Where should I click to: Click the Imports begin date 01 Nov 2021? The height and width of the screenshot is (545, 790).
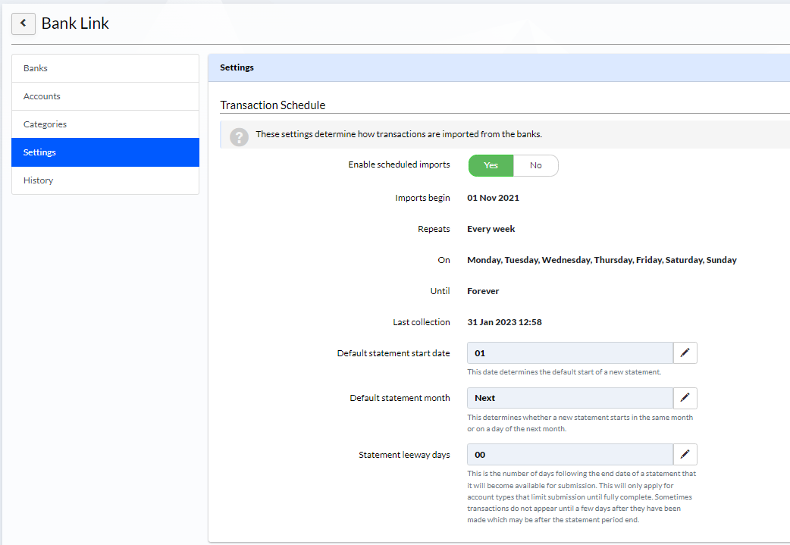pyautogui.click(x=493, y=198)
